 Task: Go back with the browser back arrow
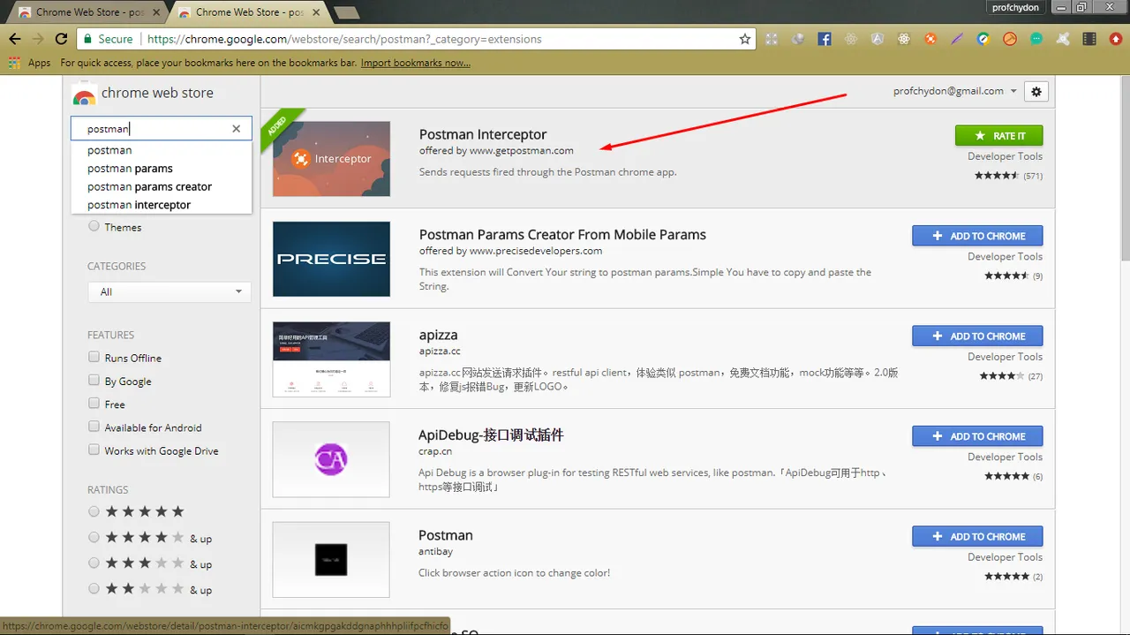pyautogui.click(x=14, y=39)
